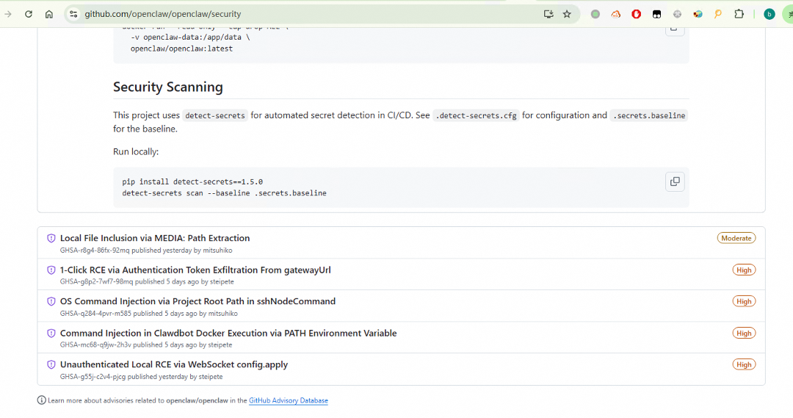Open the browser Extensions puzzle icon

pyautogui.click(x=739, y=14)
